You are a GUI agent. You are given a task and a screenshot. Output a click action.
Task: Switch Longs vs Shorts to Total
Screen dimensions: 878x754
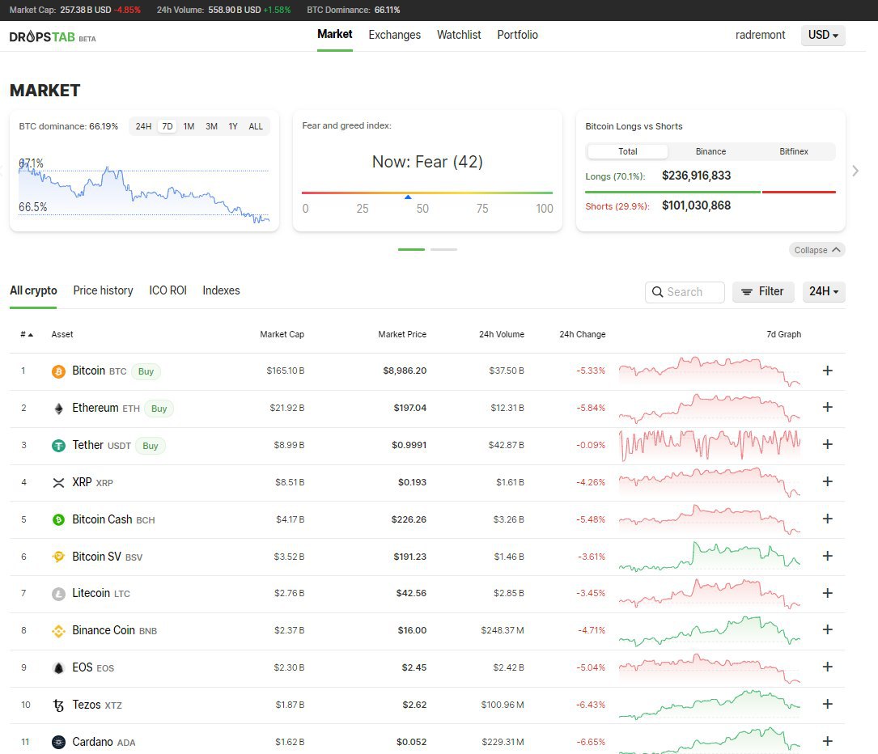(x=628, y=151)
